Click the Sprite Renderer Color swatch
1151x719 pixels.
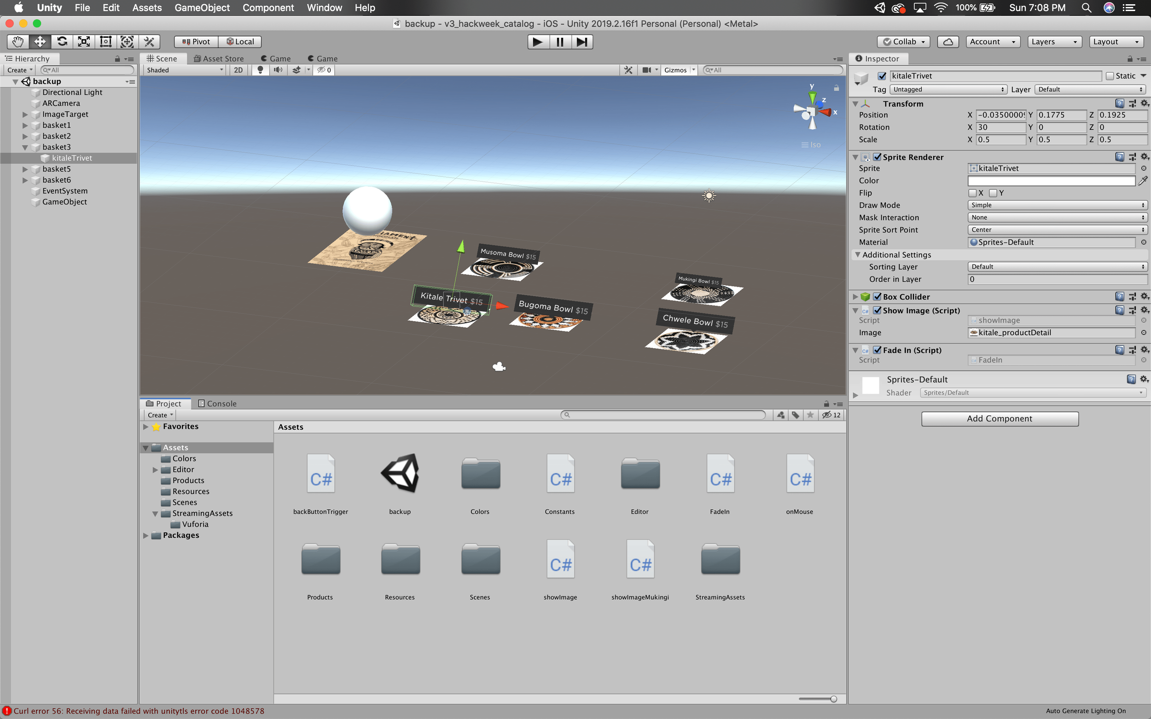[1051, 181]
